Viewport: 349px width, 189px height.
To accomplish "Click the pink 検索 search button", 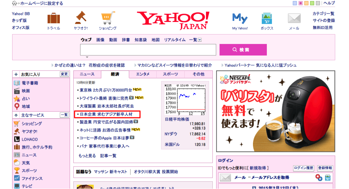I will pos(243,50).
